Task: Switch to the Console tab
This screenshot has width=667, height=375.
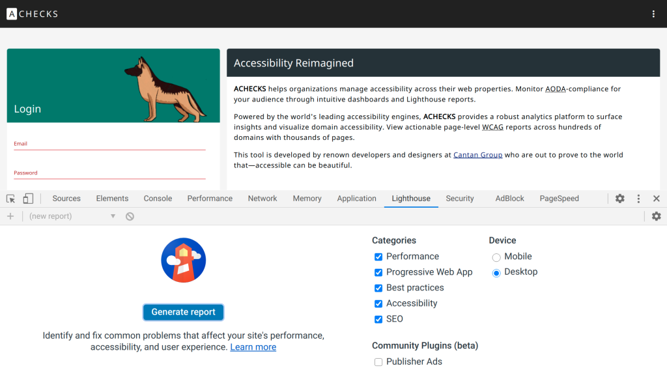Action: (x=158, y=199)
